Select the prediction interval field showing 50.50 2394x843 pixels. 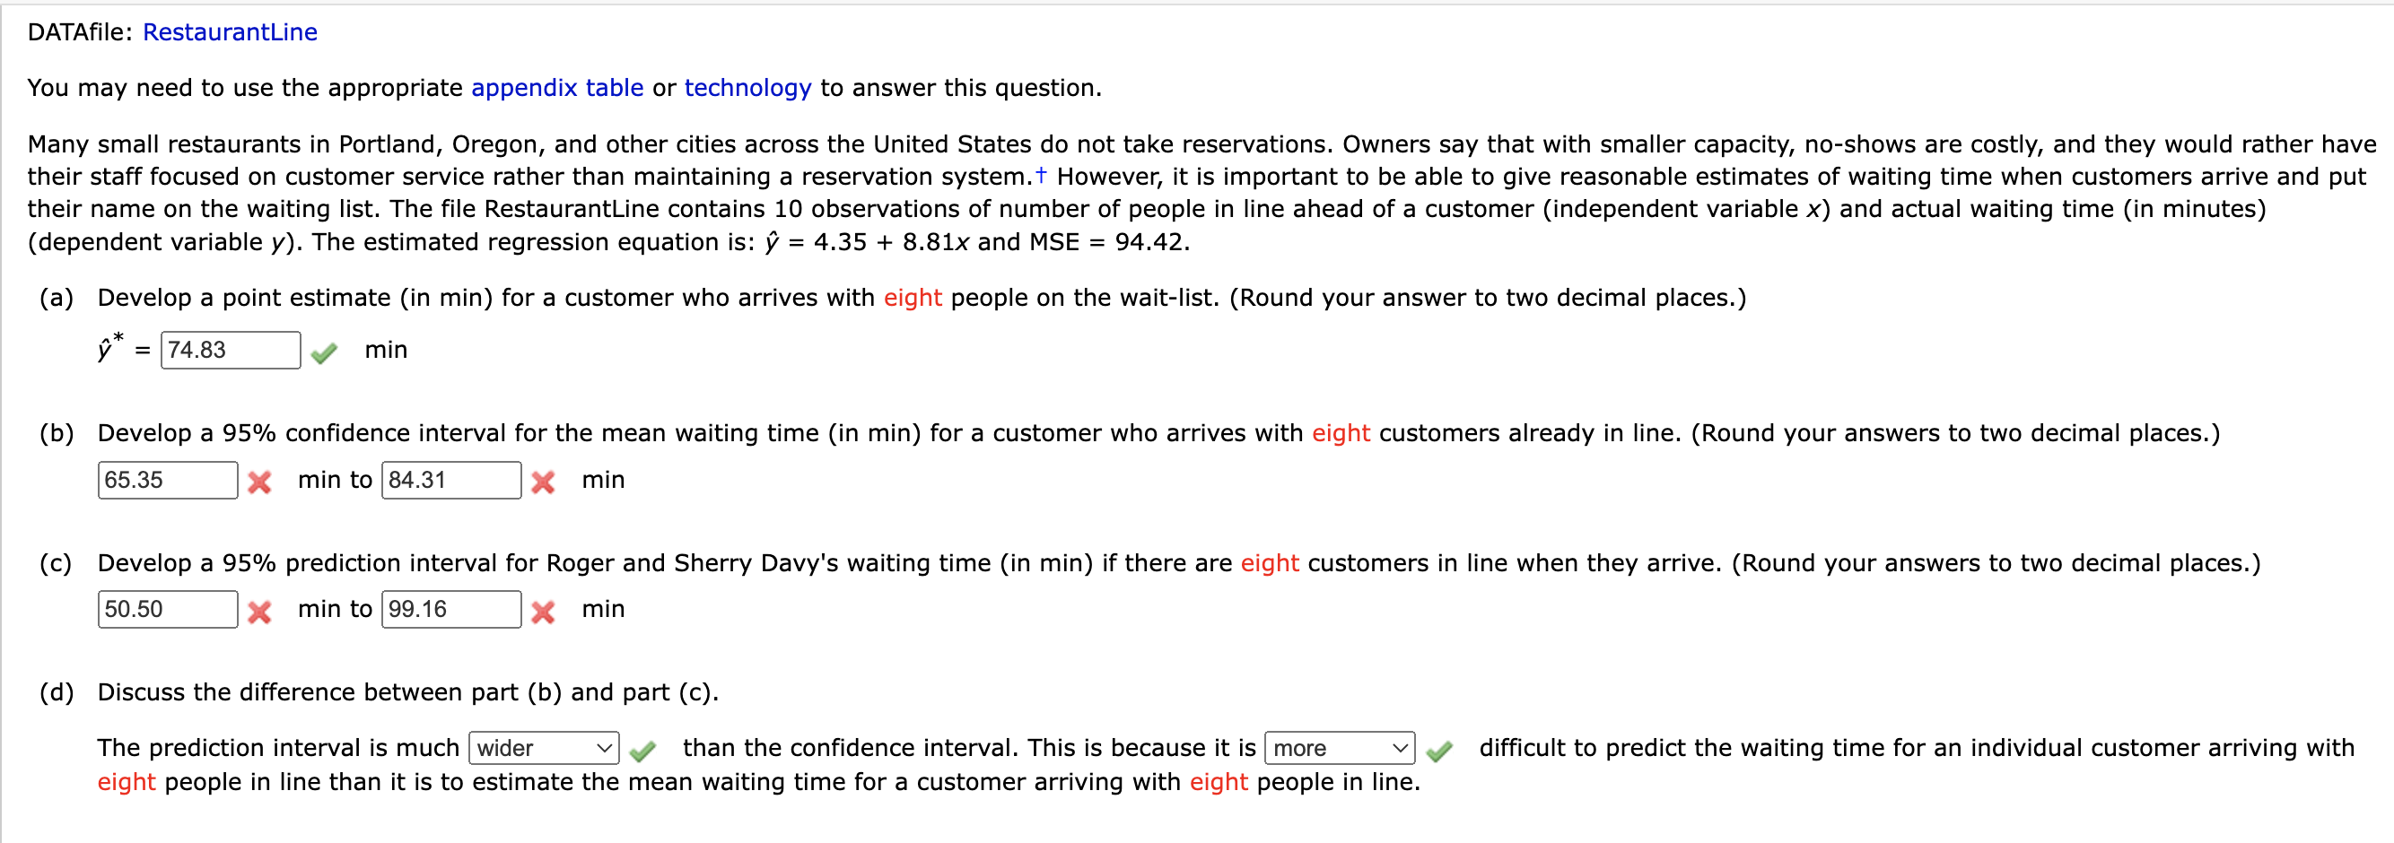pyautogui.click(x=167, y=609)
